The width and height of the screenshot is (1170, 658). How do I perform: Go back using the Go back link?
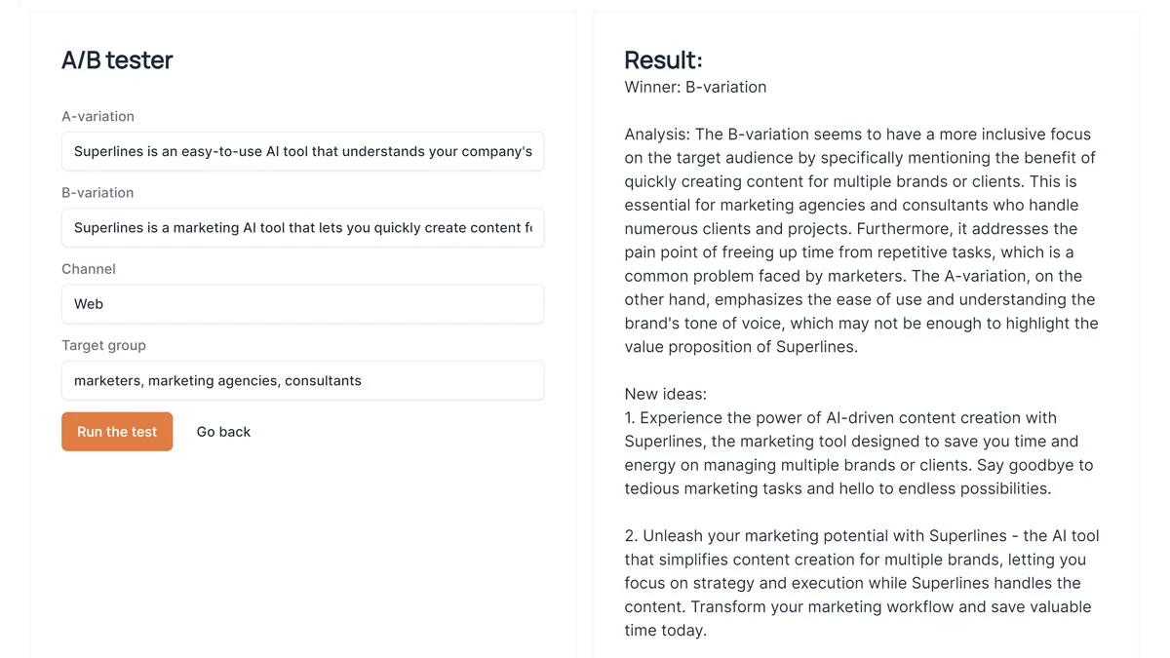coord(223,432)
